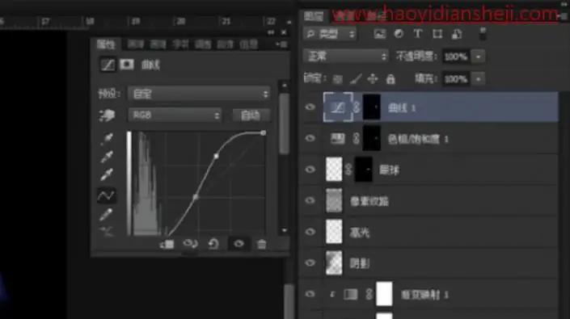This screenshot has width=570, height=319.
Task: Open the layer blend mode dropdown
Action: pyautogui.click(x=345, y=57)
